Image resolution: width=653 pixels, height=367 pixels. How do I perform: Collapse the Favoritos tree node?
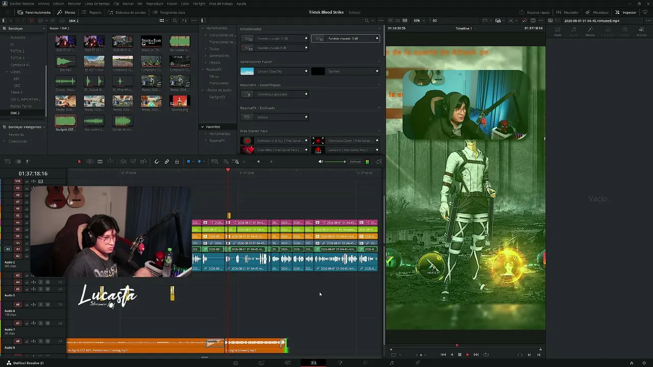click(203, 126)
